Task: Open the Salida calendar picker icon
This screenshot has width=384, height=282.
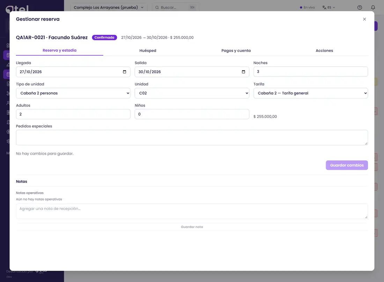Action: 243,72
